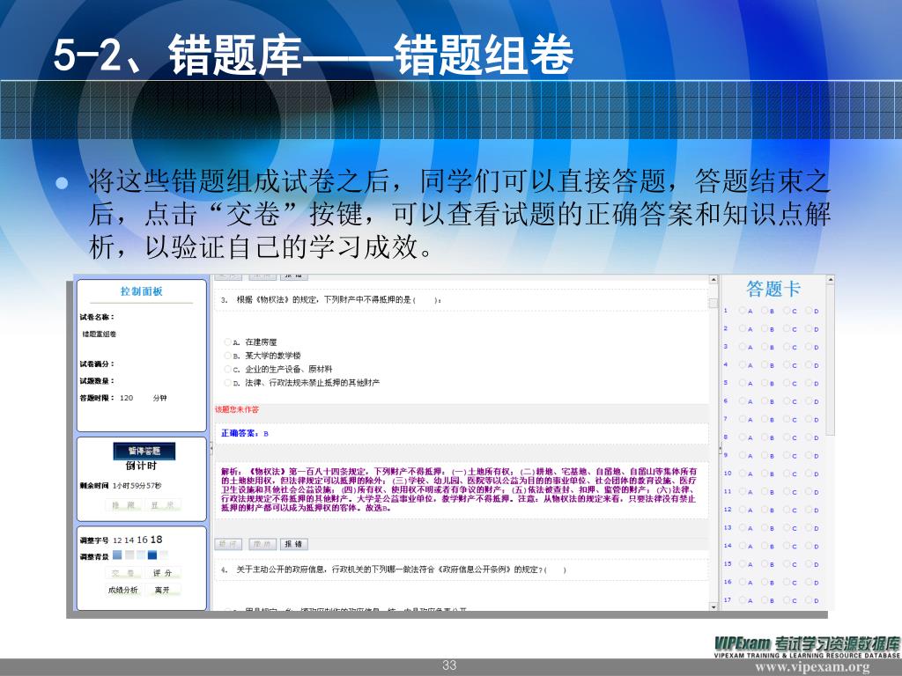Collapse the answer card panel via splitter arrow
The width and height of the screenshot is (902, 676).
721,448
